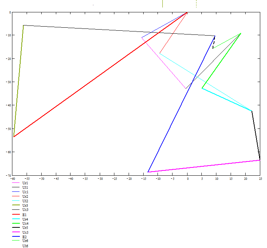This screenshot has width=267, height=248.
Task: Click the 0 label on the x-axis
Action: pos(187,179)
